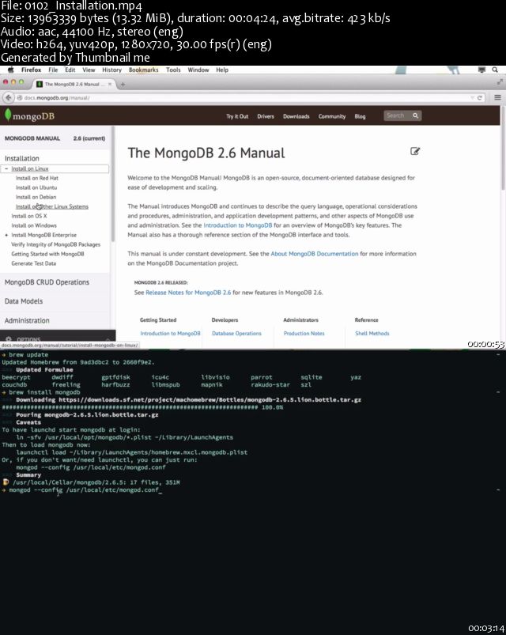Click the mongoDB logo
The width and height of the screenshot is (506, 635).
(29, 115)
